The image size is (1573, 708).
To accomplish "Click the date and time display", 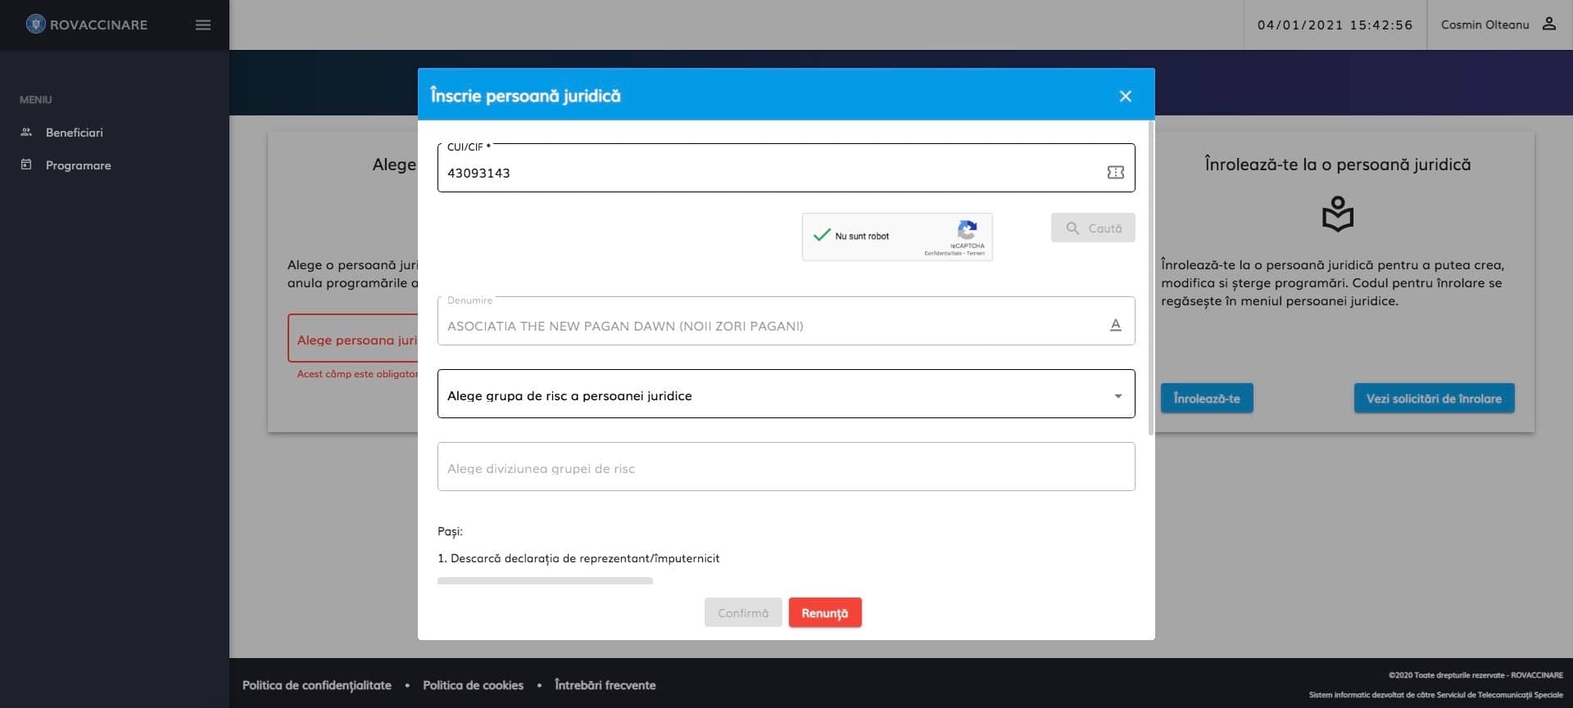I will (1335, 25).
